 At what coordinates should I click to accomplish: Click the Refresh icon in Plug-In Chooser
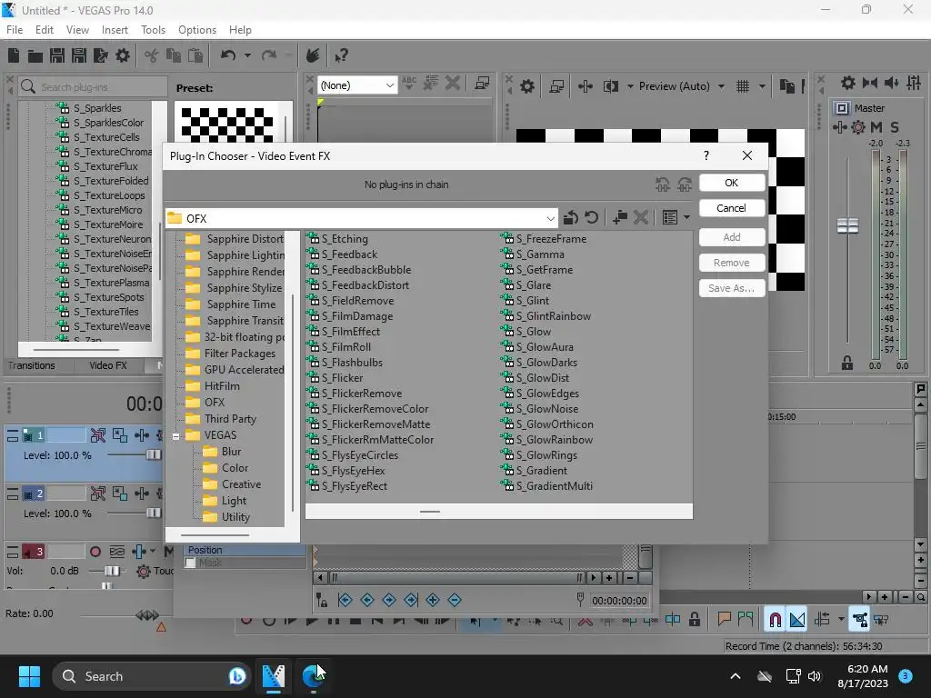(x=591, y=218)
